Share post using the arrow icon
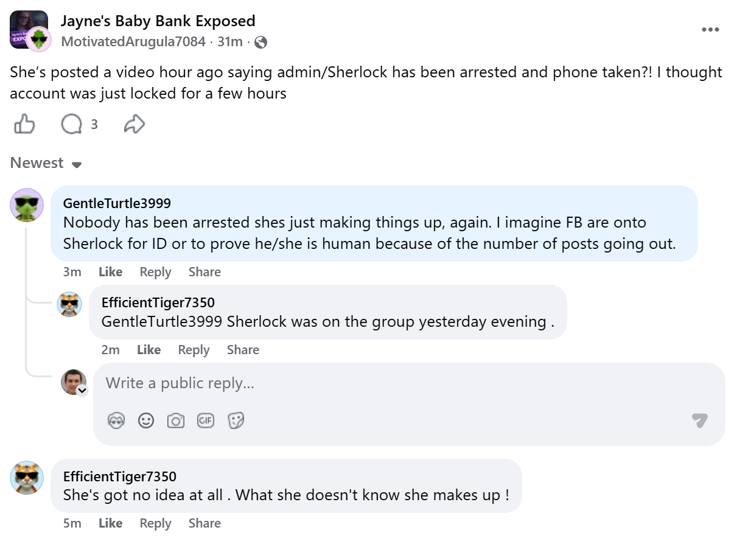The height and width of the screenshot is (544, 737). click(134, 125)
